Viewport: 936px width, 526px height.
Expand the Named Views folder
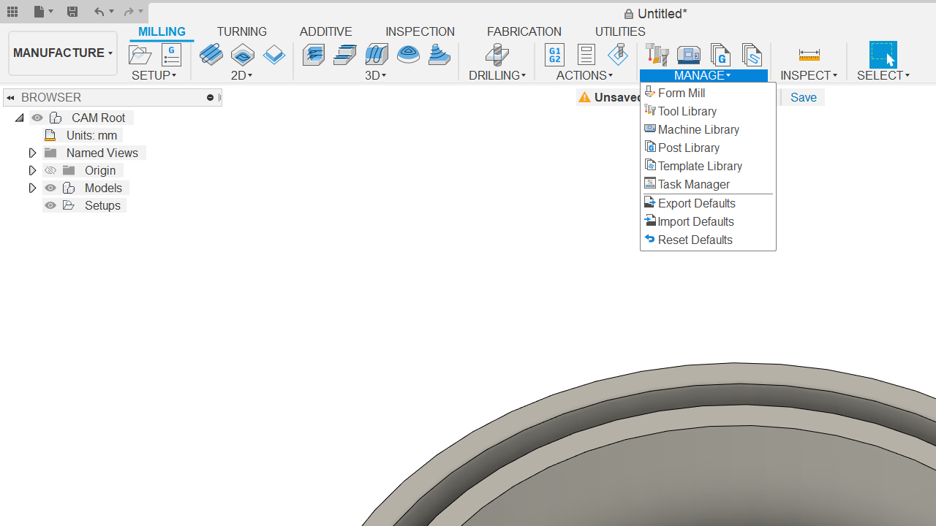click(32, 153)
